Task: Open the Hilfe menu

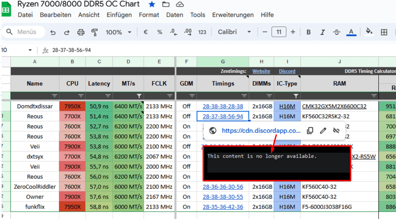Action: 267,15
